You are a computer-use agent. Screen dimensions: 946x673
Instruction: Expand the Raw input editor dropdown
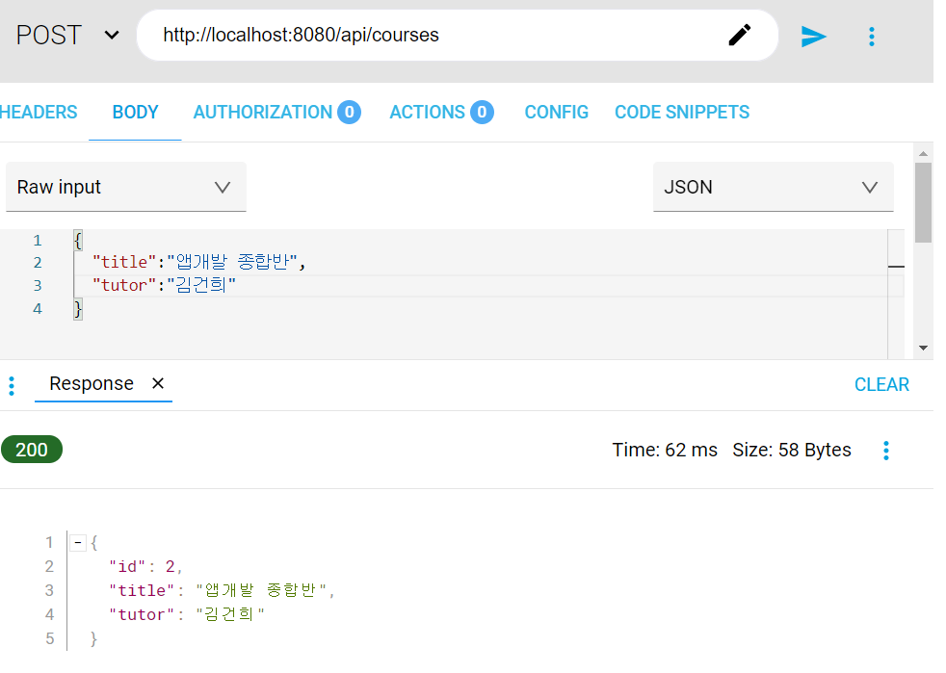[x=126, y=187]
